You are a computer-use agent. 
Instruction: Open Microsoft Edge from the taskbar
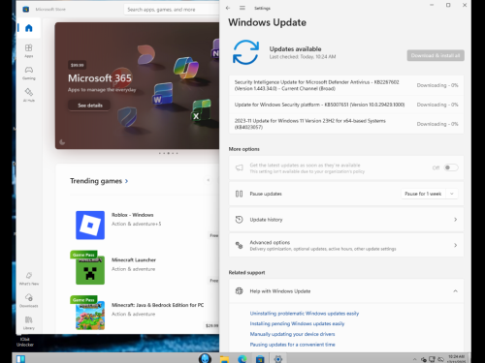pyautogui.click(x=242, y=358)
